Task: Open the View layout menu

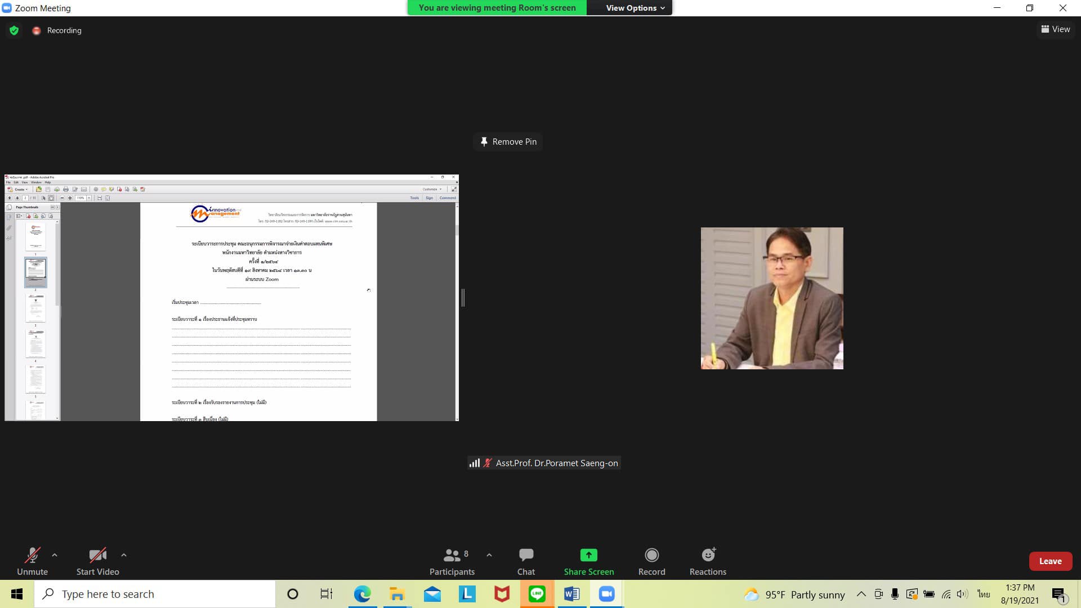Action: (x=1055, y=29)
